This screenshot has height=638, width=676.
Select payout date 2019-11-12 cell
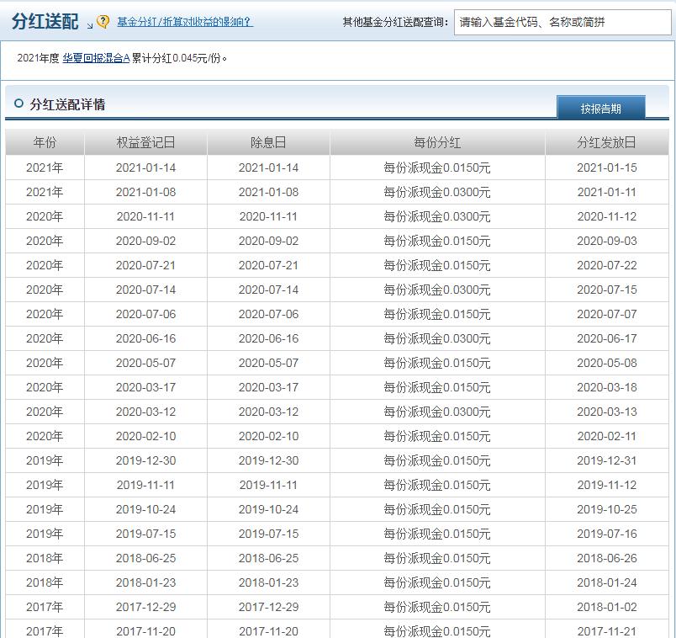click(x=606, y=485)
